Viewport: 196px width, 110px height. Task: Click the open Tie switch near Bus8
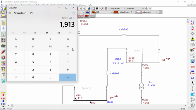tap(90, 88)
